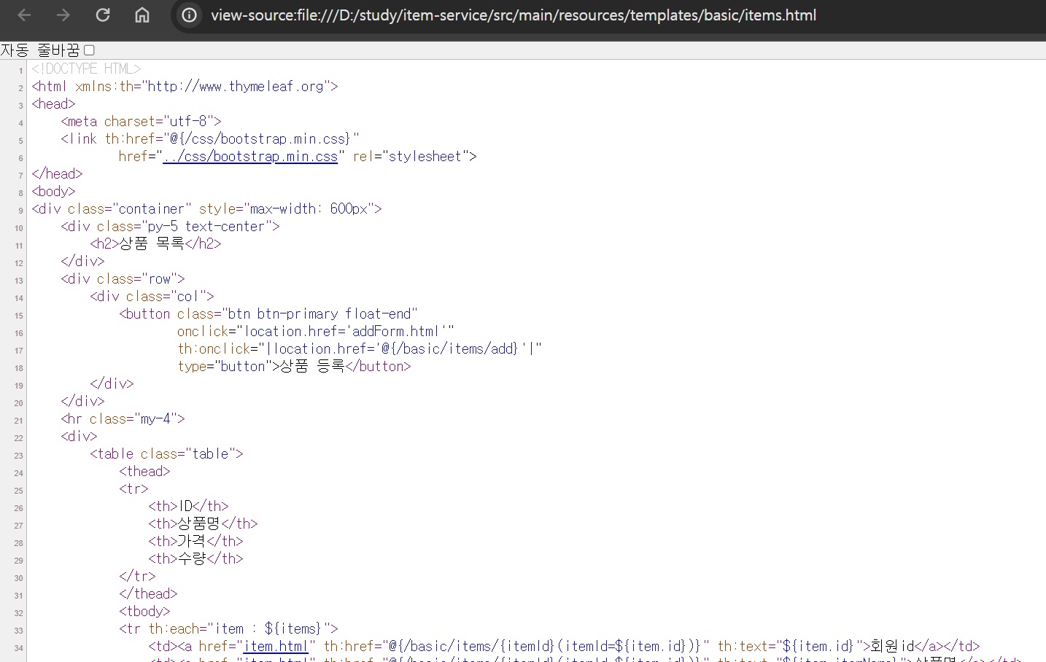
Task: Click the meta charset="utf-8" line
Action: [x=141, y=122]
